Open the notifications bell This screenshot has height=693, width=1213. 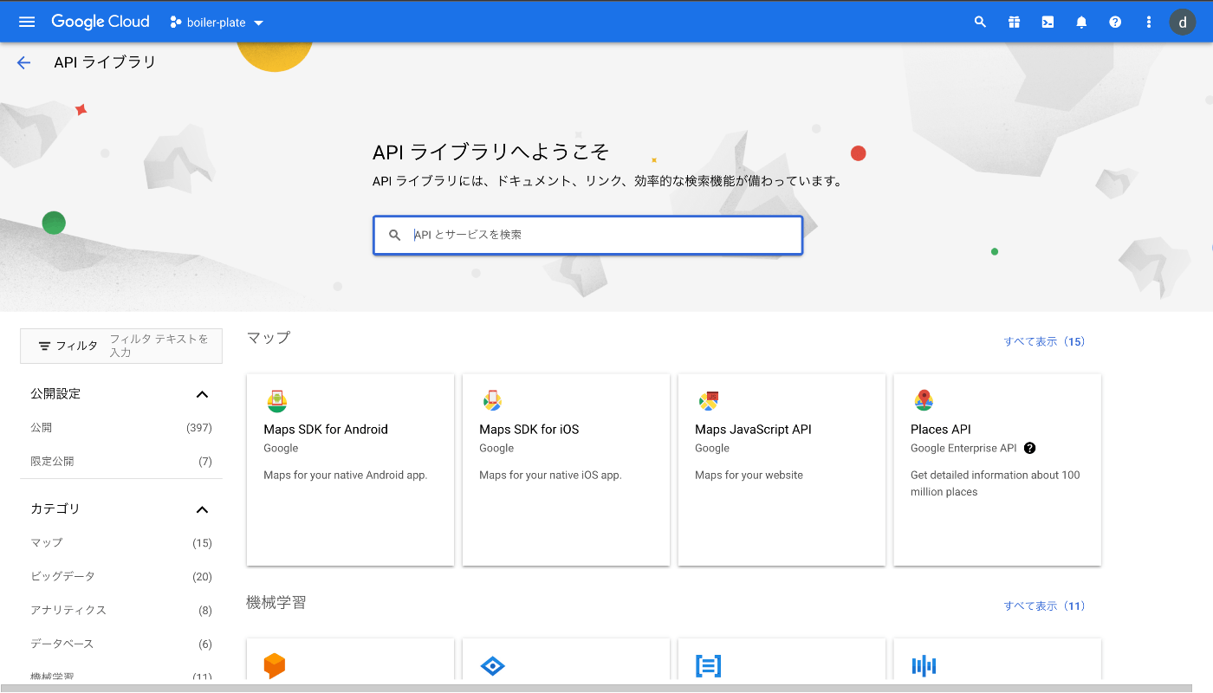point(1081,22)
